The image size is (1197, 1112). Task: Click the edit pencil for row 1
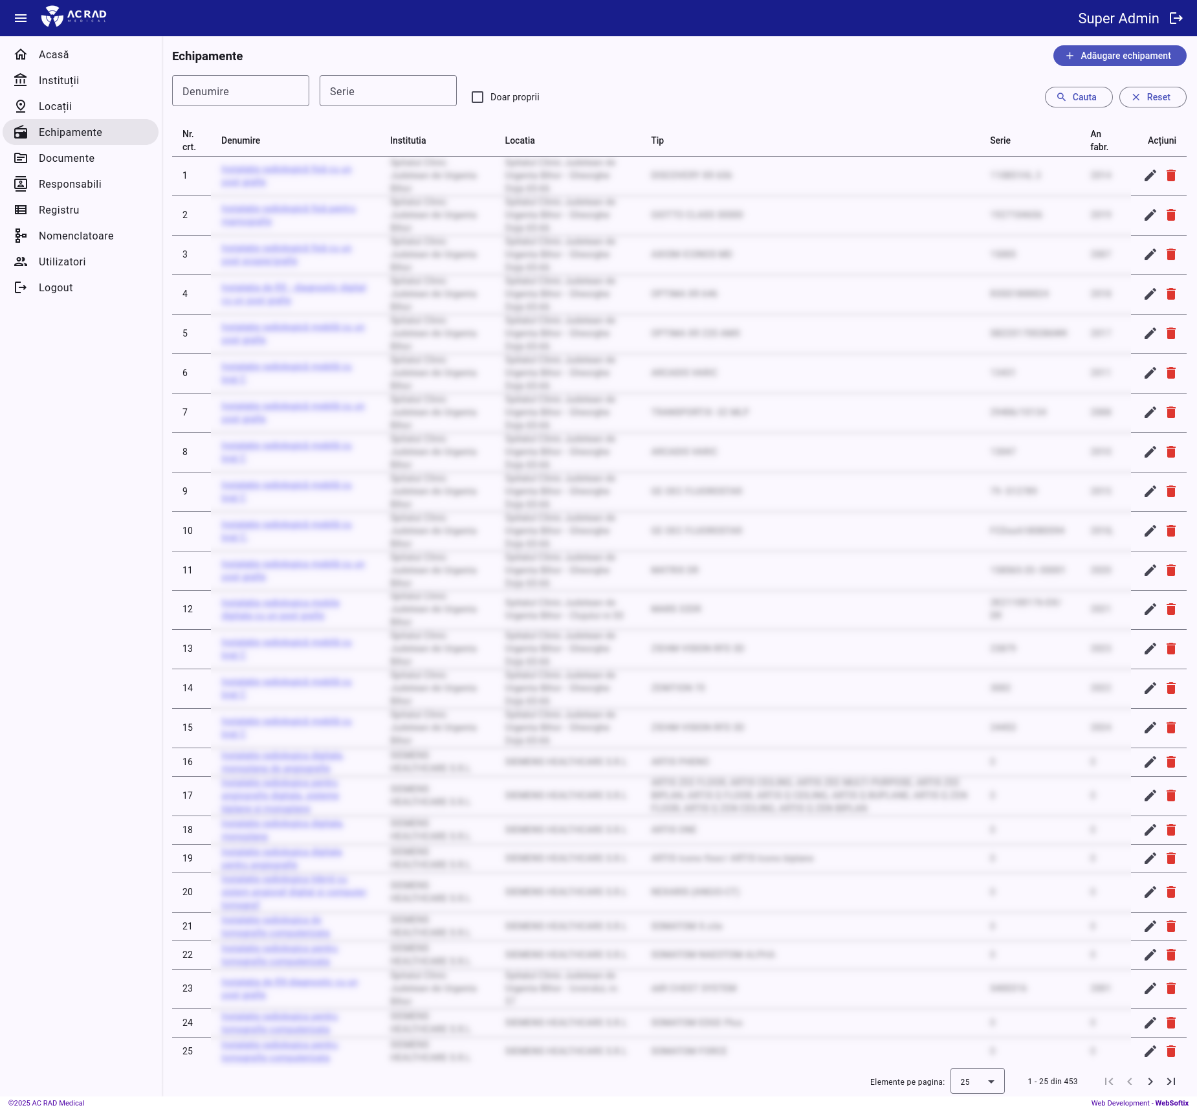pyautogui.click(x=1150, y=175)
